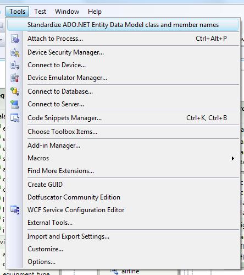Open the Test menu
Viewport: 244px width, 275px height.
coord(40,12)
